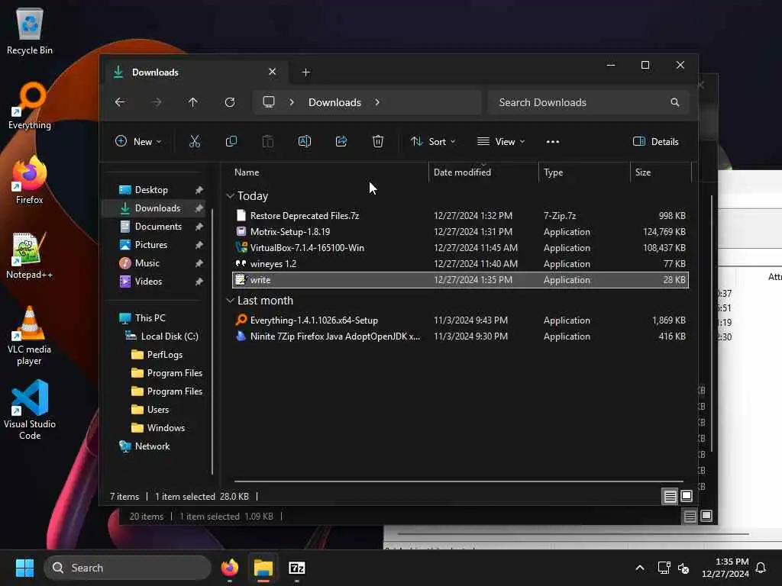The image size is (782, 586).
Task: Open the notifications bell in tray
Action: coord(761,568)
